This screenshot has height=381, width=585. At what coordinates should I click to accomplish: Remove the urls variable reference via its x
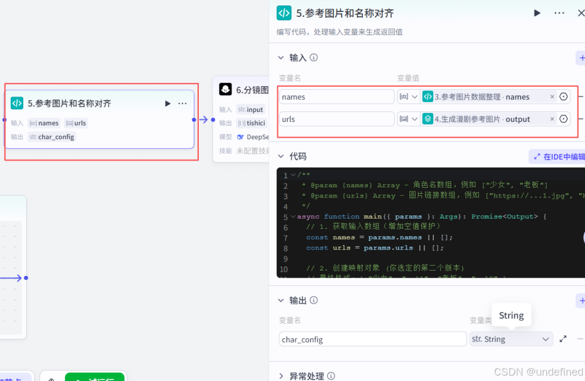pyautogui.click(x=552, y=119)
